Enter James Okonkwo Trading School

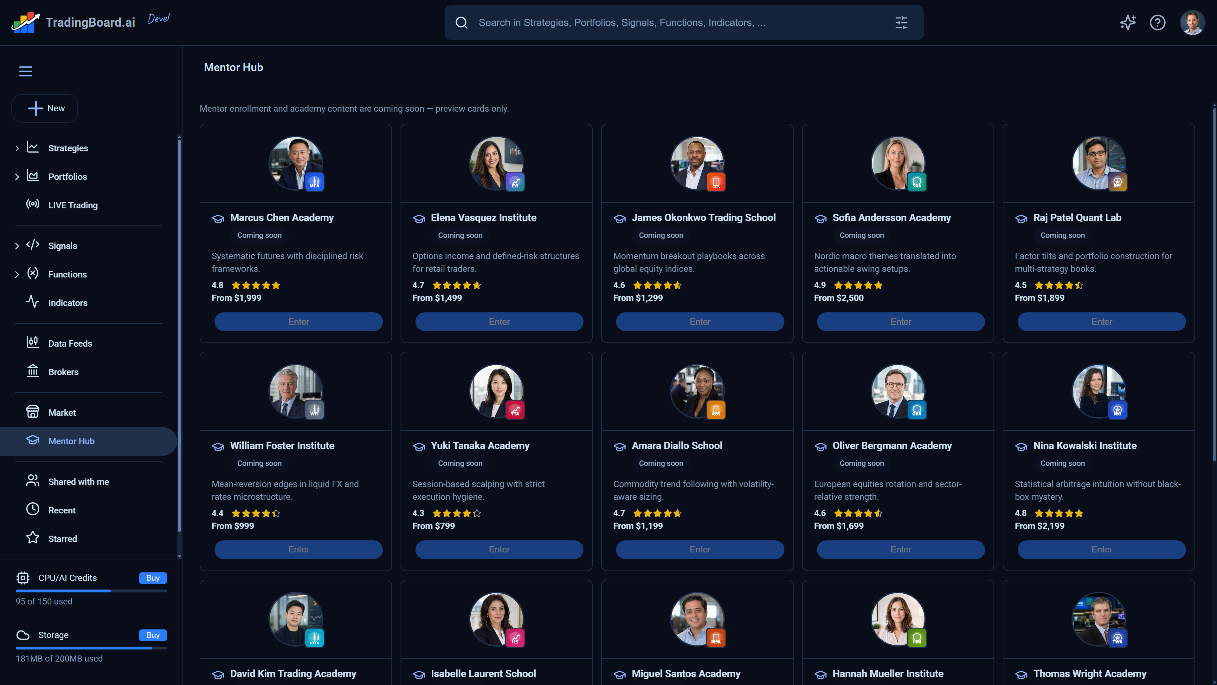point(700,322)
